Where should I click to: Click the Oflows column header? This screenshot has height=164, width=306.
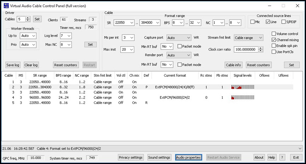click(x=264, y=75)
